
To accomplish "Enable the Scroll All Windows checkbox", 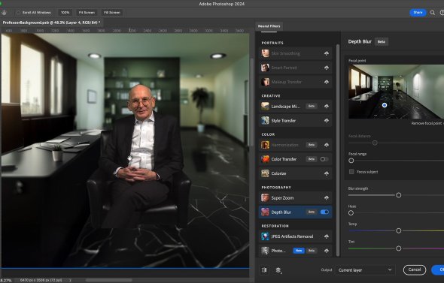I will pos(18,13).
